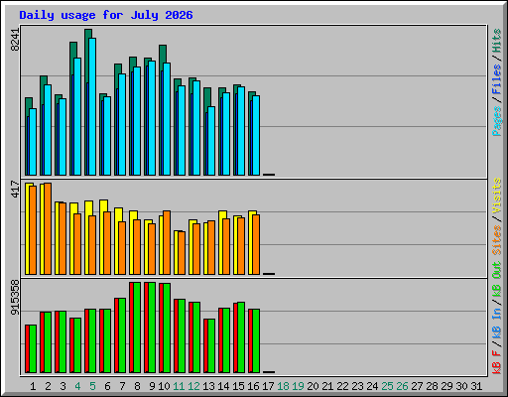
Task: Click the y-axis value 8241
Action: 15,40
